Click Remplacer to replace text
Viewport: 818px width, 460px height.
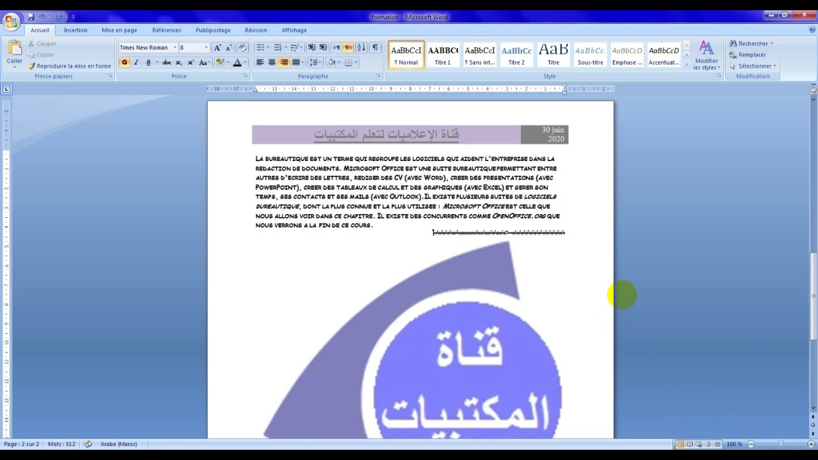748,55
